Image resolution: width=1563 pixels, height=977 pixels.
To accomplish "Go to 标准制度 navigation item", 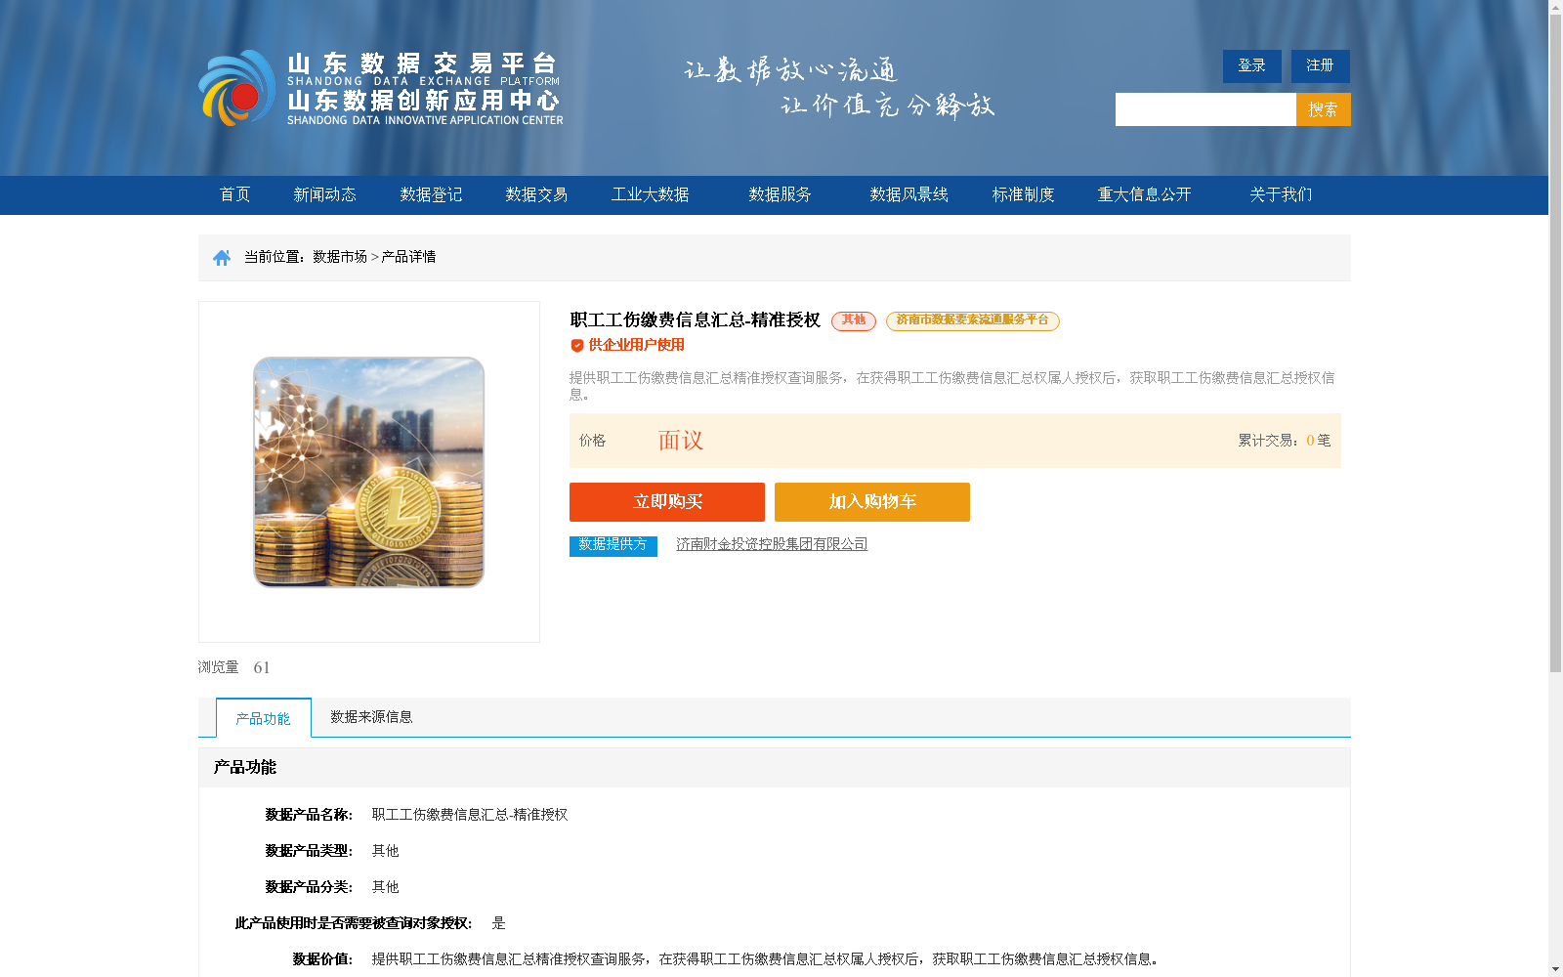I will [x=1023, y=194].
